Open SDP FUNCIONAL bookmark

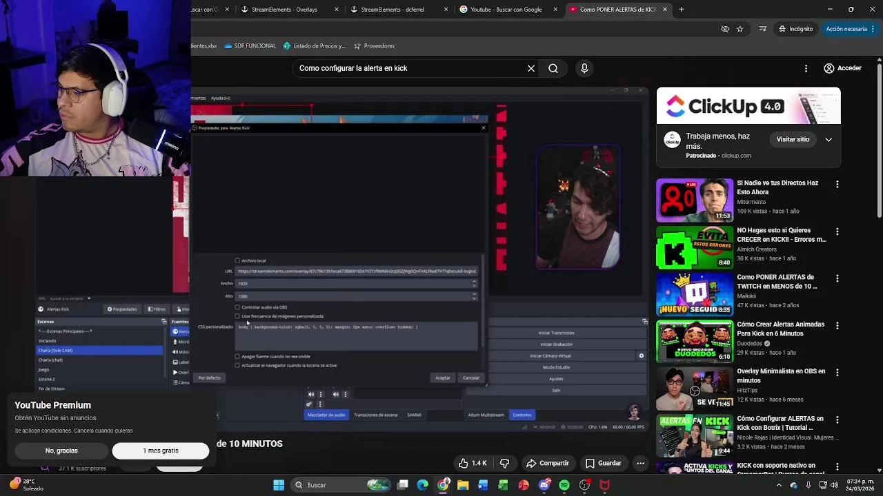[250, 45]
